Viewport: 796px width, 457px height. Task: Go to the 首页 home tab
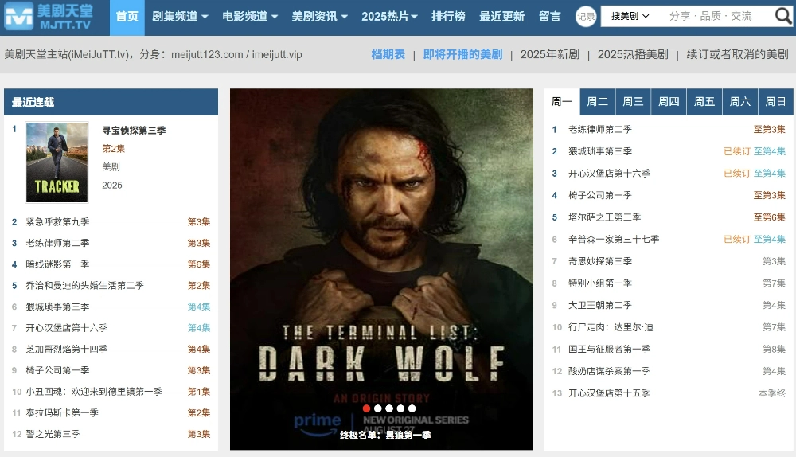click(127, 17)
